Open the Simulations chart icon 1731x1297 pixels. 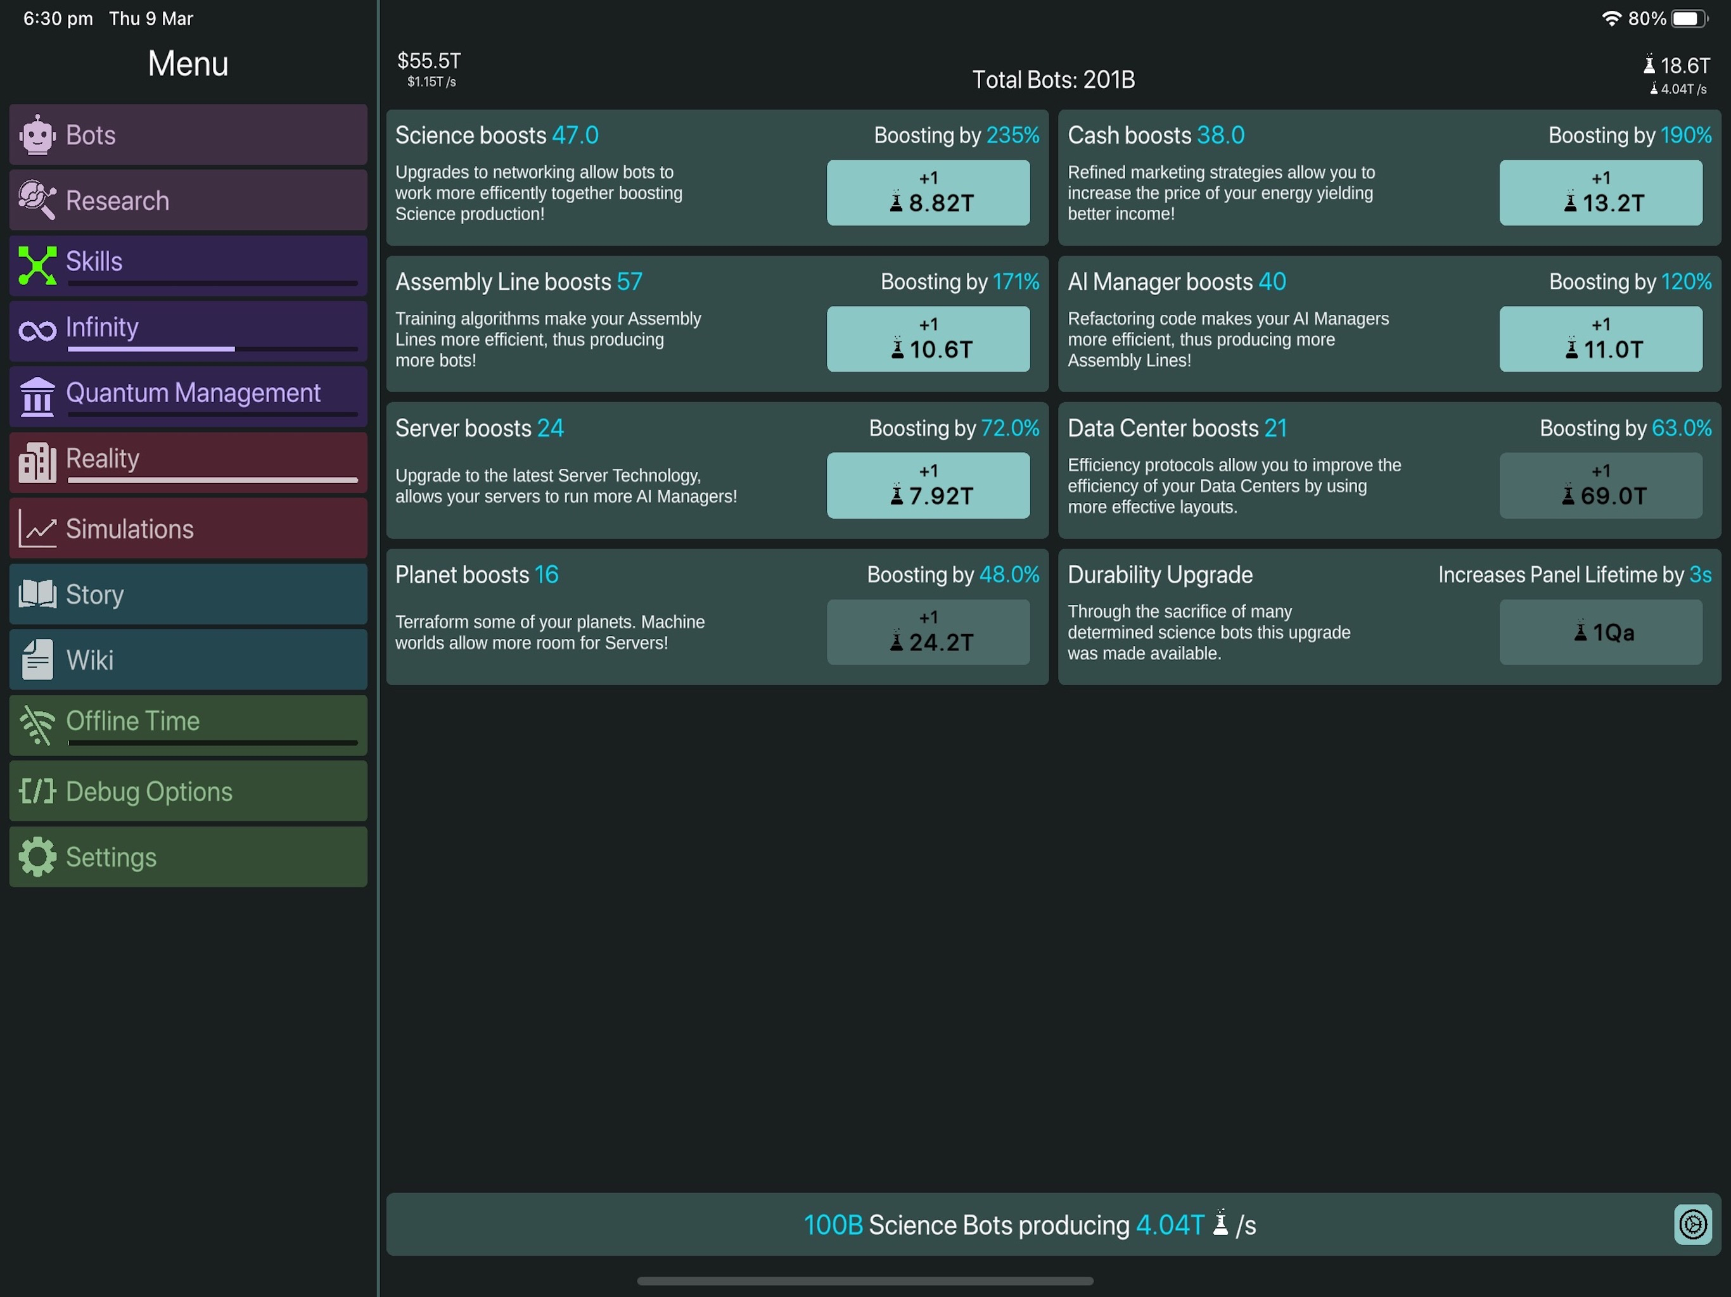(x=37, y=529)
